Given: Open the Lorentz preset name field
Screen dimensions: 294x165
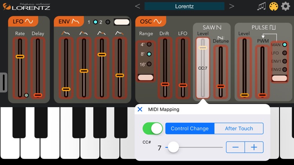Looking at the screenshot, I should pyautogui.click(x=185, y=6).
